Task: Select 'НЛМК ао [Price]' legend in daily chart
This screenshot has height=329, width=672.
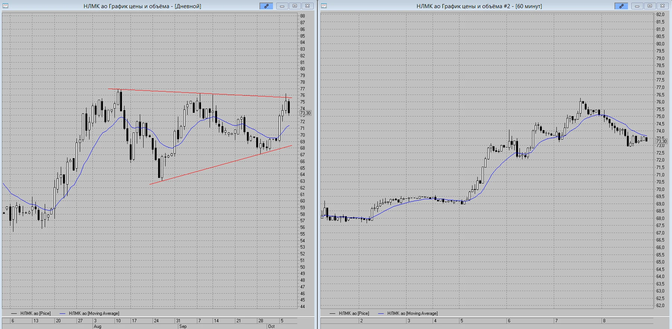Action: [35, 313]
